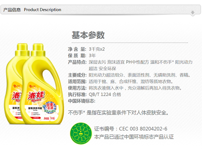Click the 净含量 3千克x2 value

pos(97,49)
